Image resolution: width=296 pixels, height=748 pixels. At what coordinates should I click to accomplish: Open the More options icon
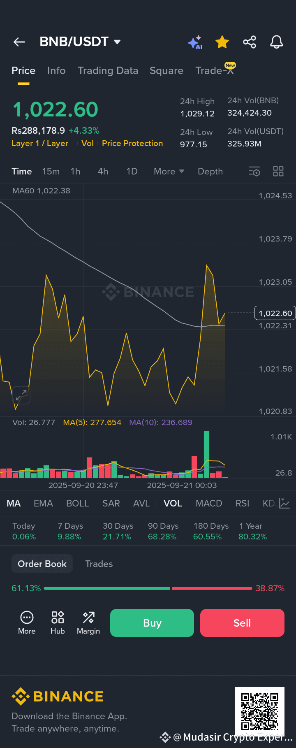(27, 623)
